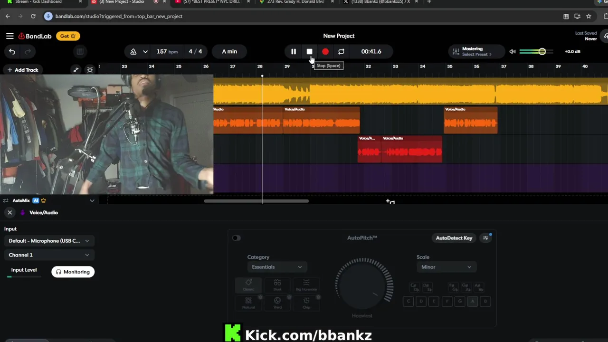The height and width of the screenshot is (342, 608).
Task: Toggle loop cycle mode
Action: [x=341, y=51]
